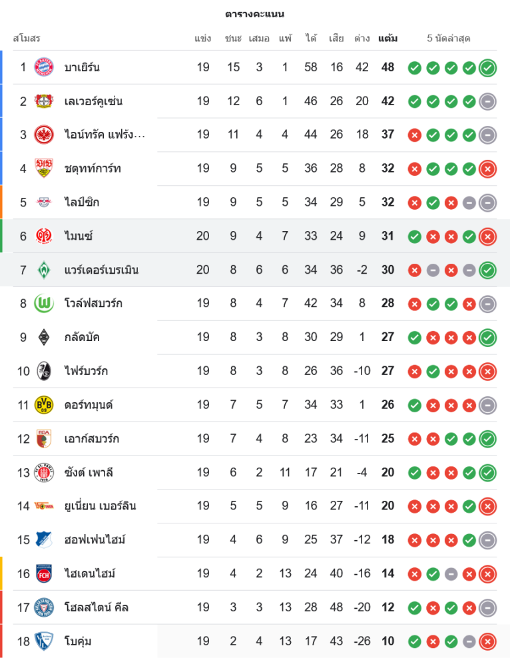510x666 pixels.
Task: Click Leverkusen's most recent match draw icon
Action: [x=488, y=101]
